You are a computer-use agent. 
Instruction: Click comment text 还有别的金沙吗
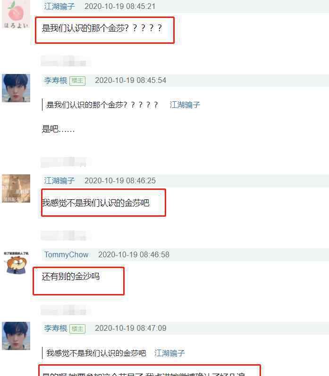coord(71,276)
